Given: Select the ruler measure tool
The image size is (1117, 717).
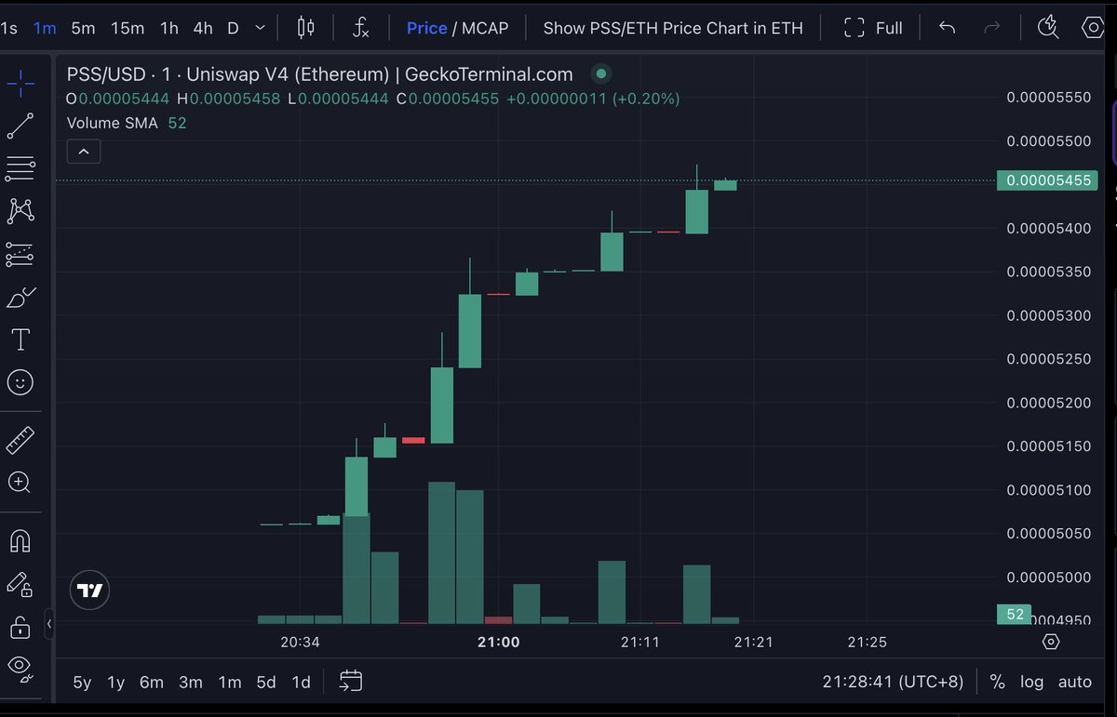Looking at the screenshot, I should pos(20,440).
